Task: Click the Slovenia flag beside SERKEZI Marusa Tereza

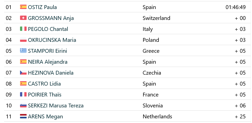Action: coord(23,106)
